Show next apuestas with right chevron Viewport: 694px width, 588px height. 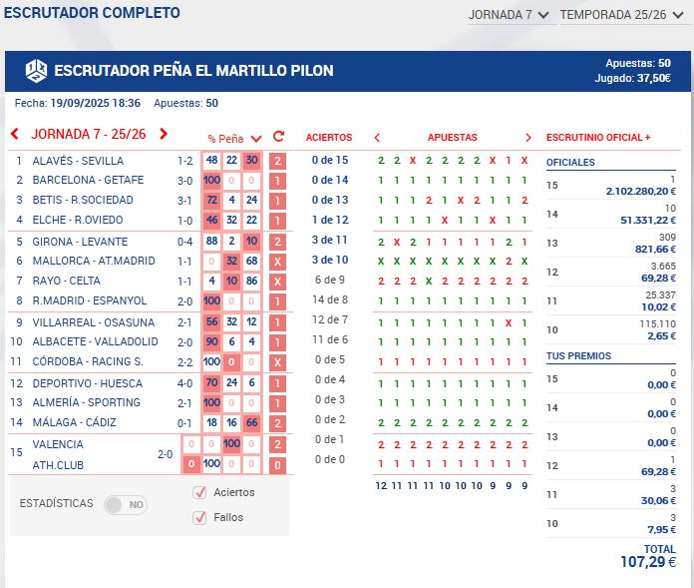[528, 138]
